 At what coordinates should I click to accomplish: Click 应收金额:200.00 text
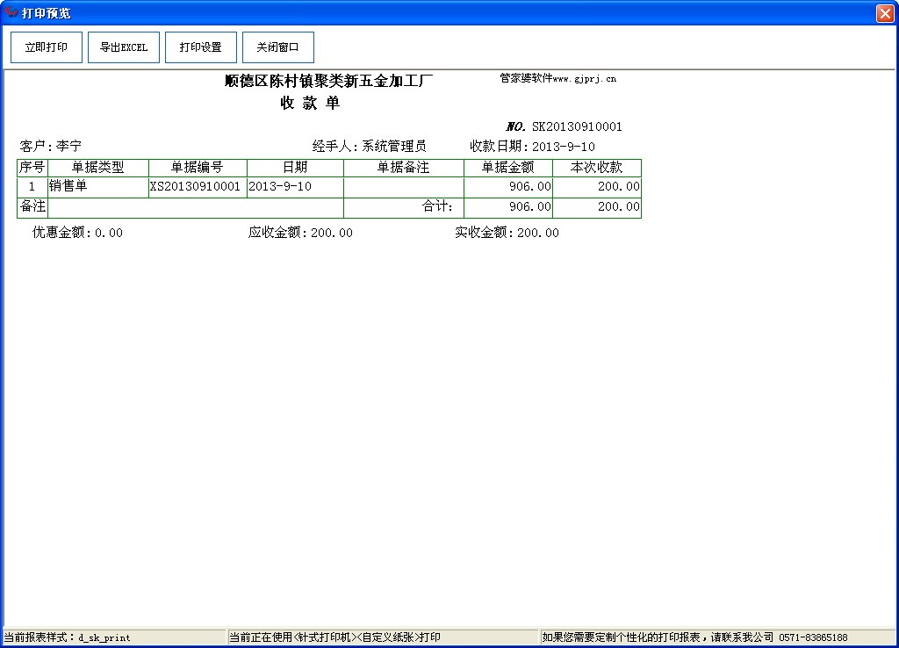(x=300, y=233)
